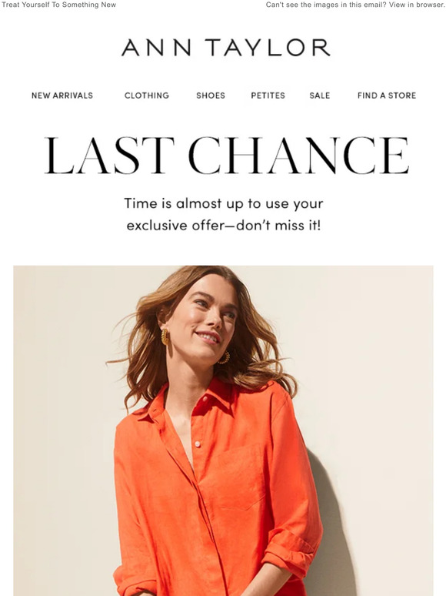Open the hero photo of the model
This screenshot has width=446, height=596.
pos(223,430)
